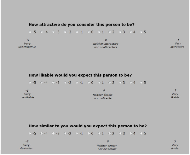Choose -1 on the similarity scale
Screen dimensions: 190x155
(77, 134)
